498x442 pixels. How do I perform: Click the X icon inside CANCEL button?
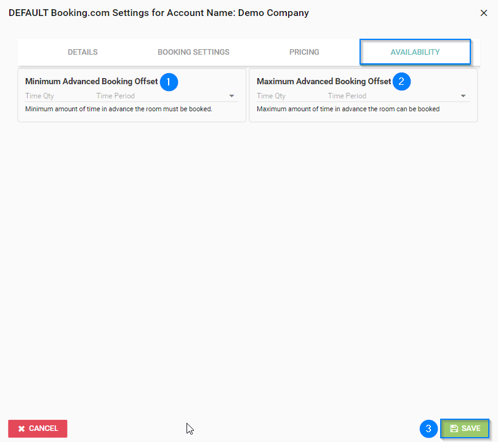(22, 428)
